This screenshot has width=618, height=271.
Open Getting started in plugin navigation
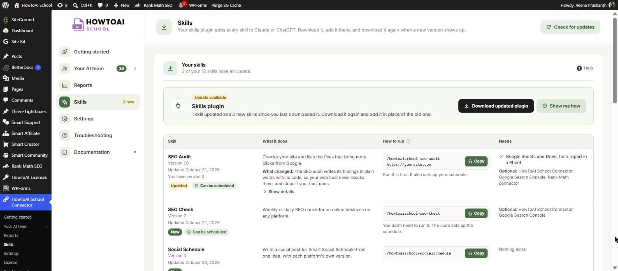(98, 52)
